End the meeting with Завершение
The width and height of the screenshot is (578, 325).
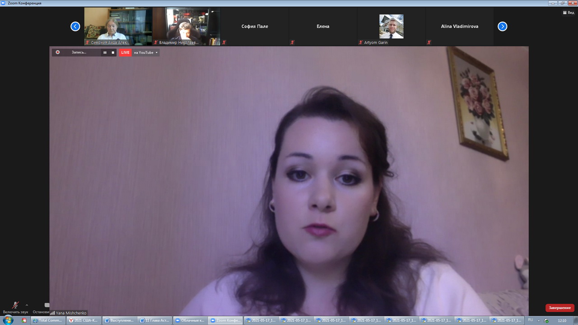pyautogui.click(x=560, y=308)
